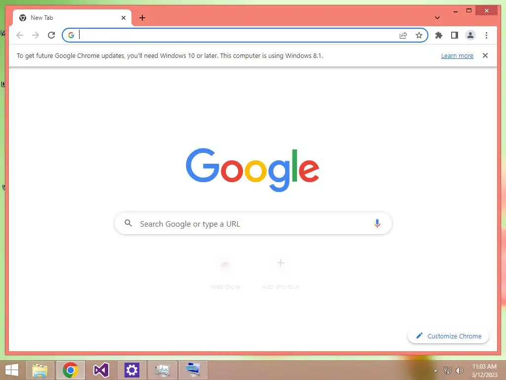Screen dimensions: 506x380
Task: Launch Visual Studio from the taskbar
Action: 101,370
